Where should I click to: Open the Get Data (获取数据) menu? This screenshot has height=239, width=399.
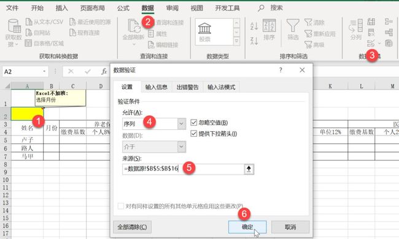click(14, 33)
